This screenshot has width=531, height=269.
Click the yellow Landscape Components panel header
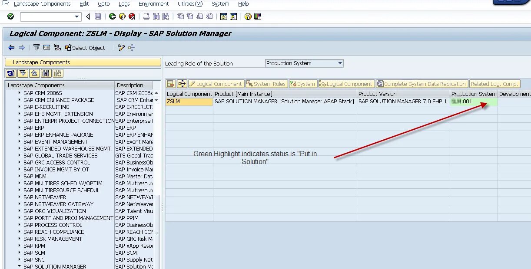83,62
